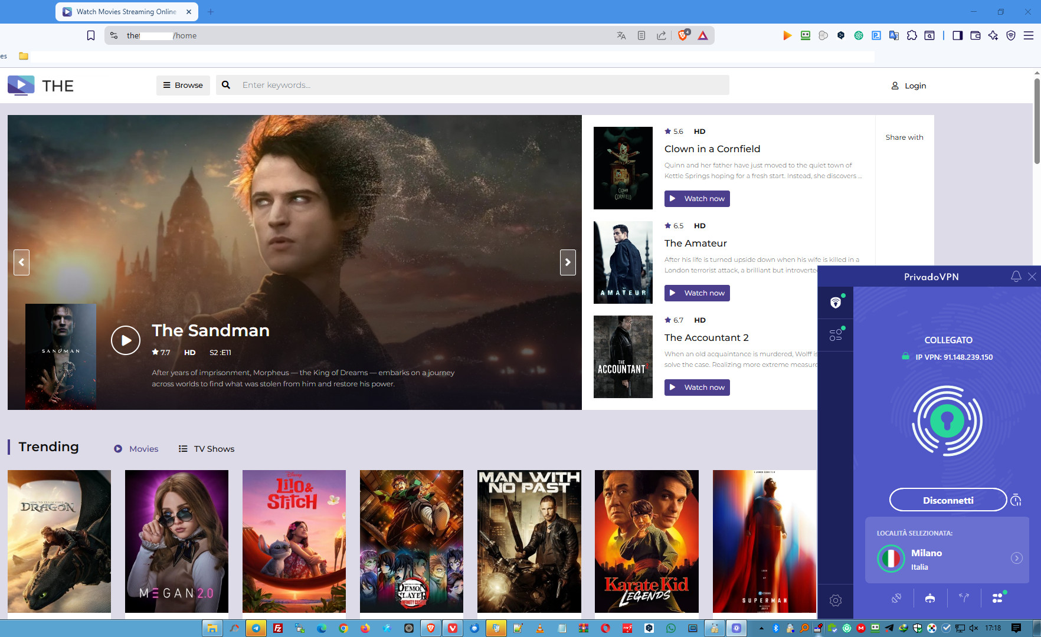
Task: Click The Accountant 2 poster thumbnail
Action: (x=623, y=357)
